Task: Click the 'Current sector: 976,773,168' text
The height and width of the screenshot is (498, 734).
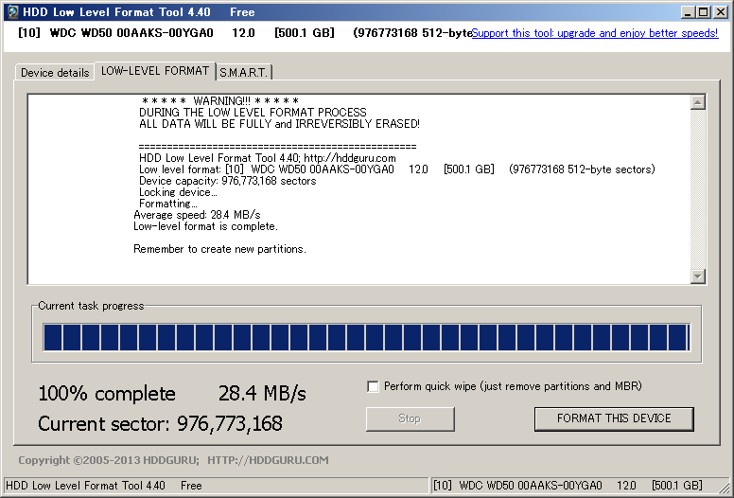Action: pos(160,423)
